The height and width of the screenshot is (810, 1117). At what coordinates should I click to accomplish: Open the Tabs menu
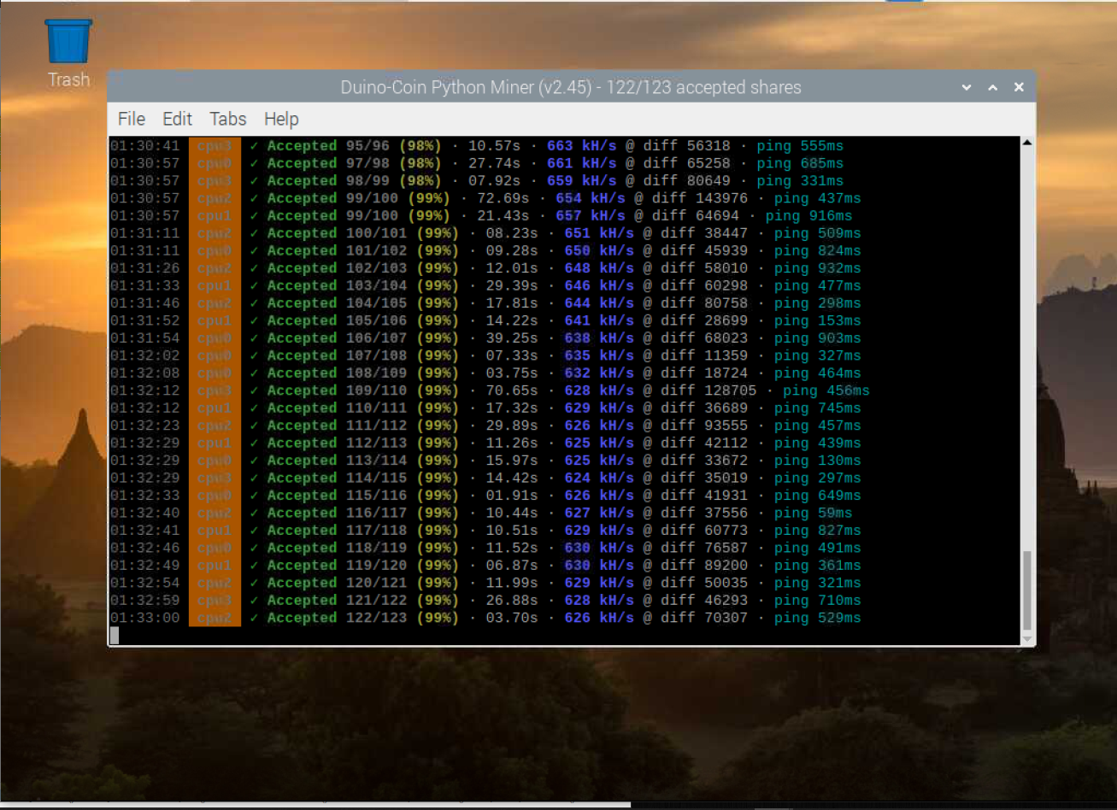(x=227, y=119)
